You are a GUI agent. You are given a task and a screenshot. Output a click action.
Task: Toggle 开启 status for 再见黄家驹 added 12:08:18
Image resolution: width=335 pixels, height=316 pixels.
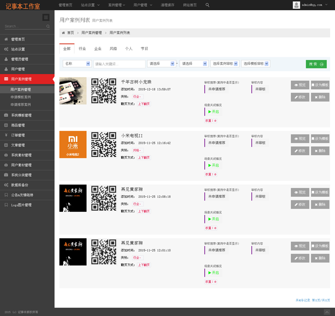(214, 219)
